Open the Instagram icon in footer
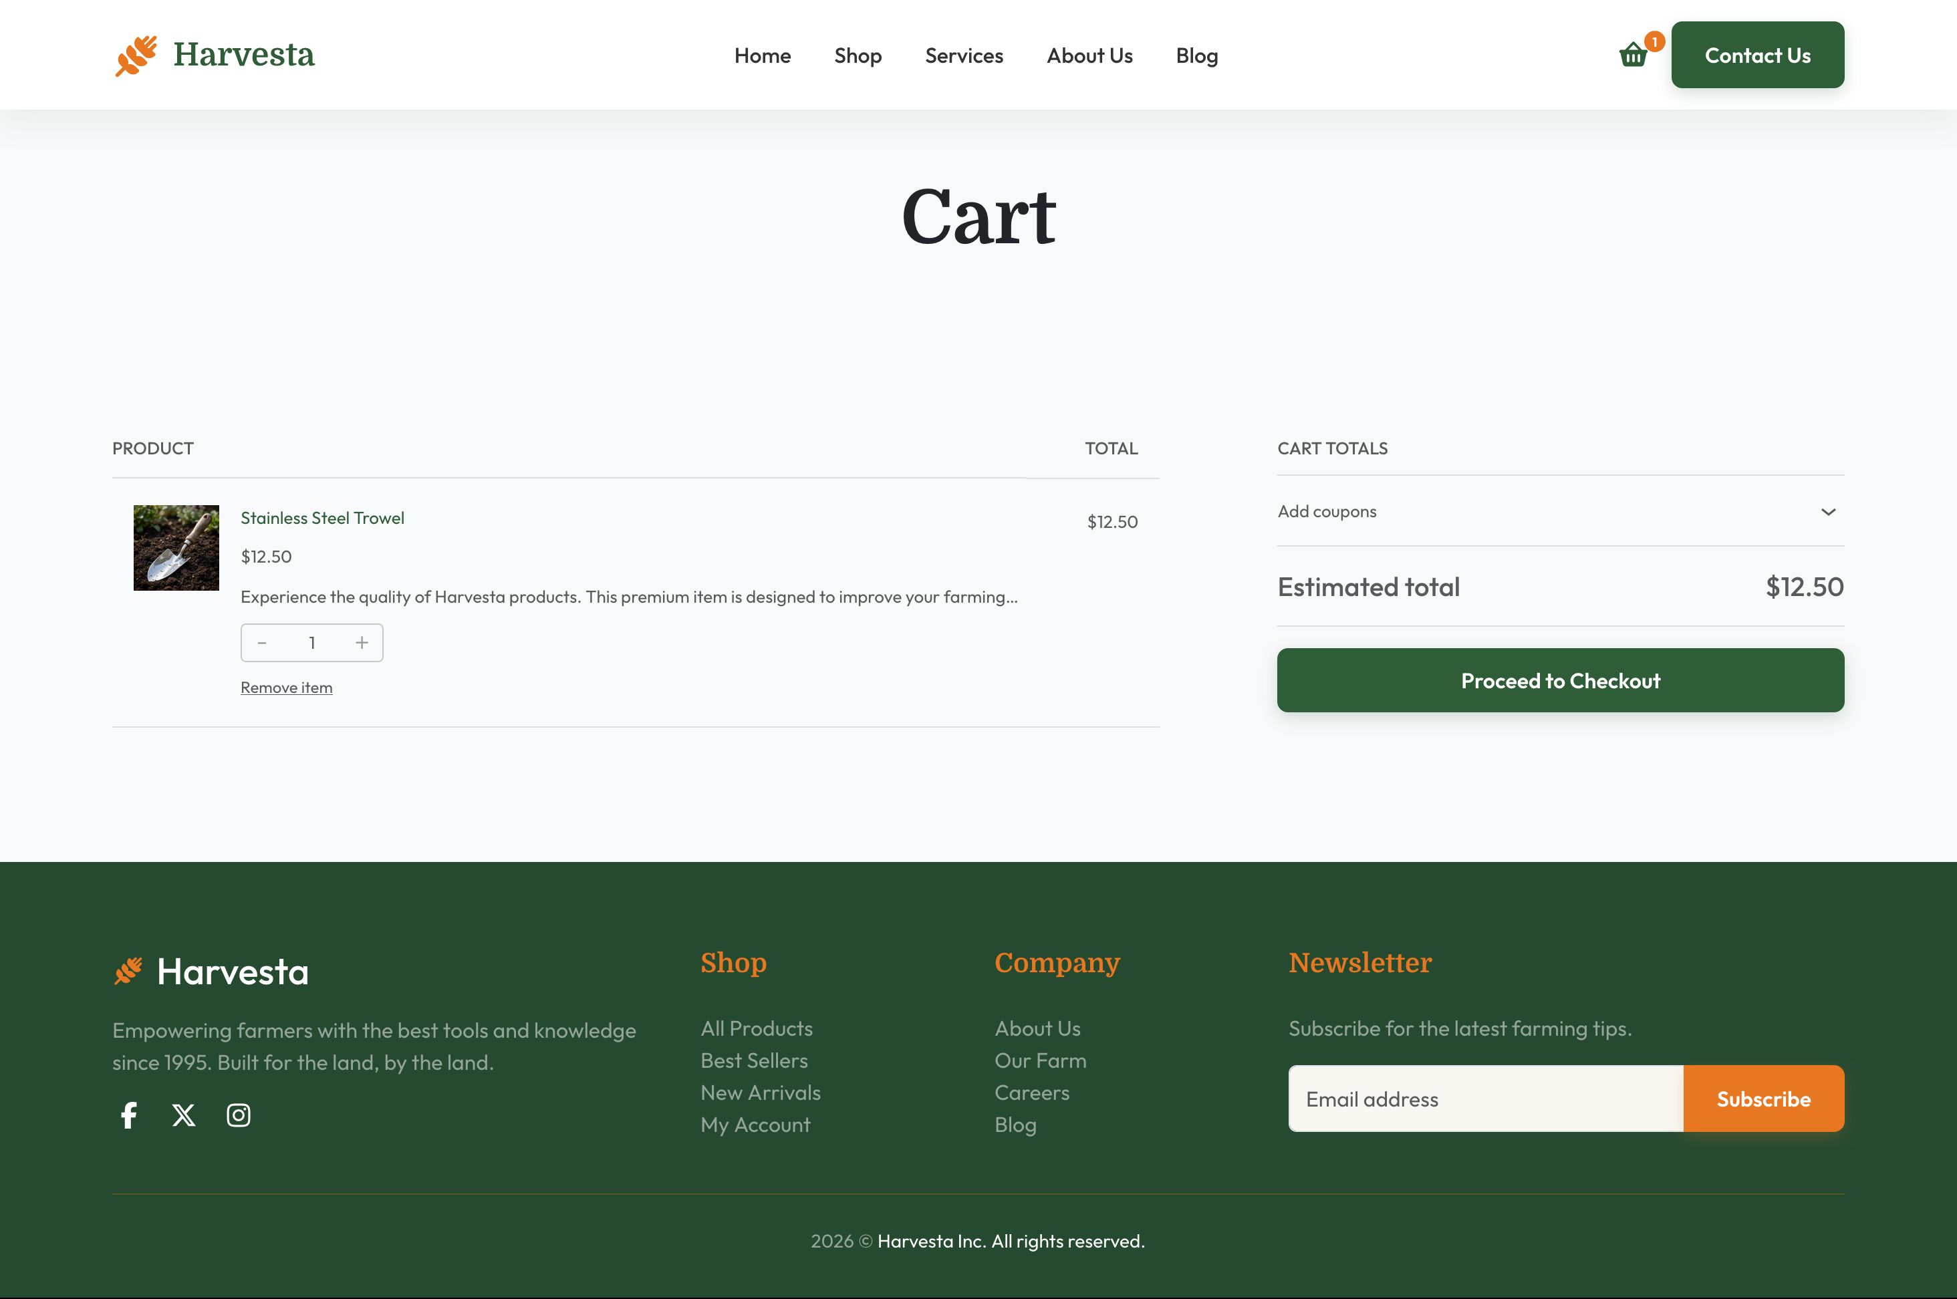1957x1299 pixels. [239, 1115]
